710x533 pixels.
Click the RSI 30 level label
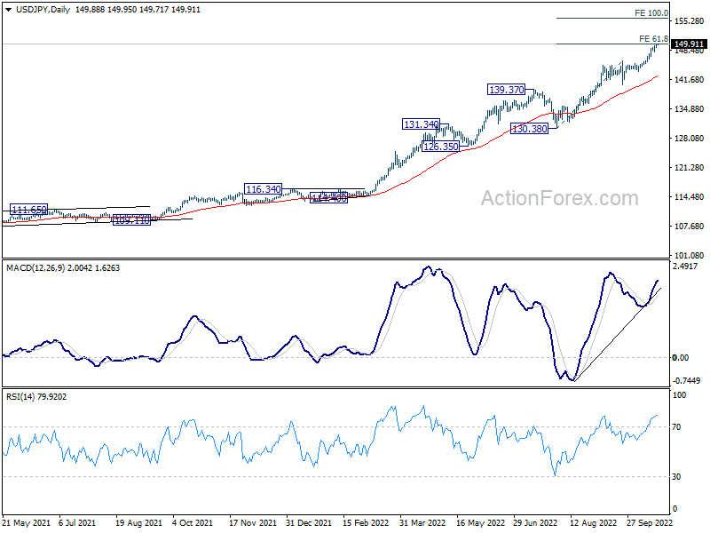[x=676, y=477]
